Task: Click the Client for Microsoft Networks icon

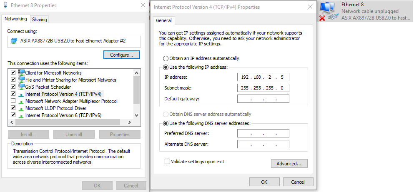Action: pyautogui.click(x=21, y=72)
